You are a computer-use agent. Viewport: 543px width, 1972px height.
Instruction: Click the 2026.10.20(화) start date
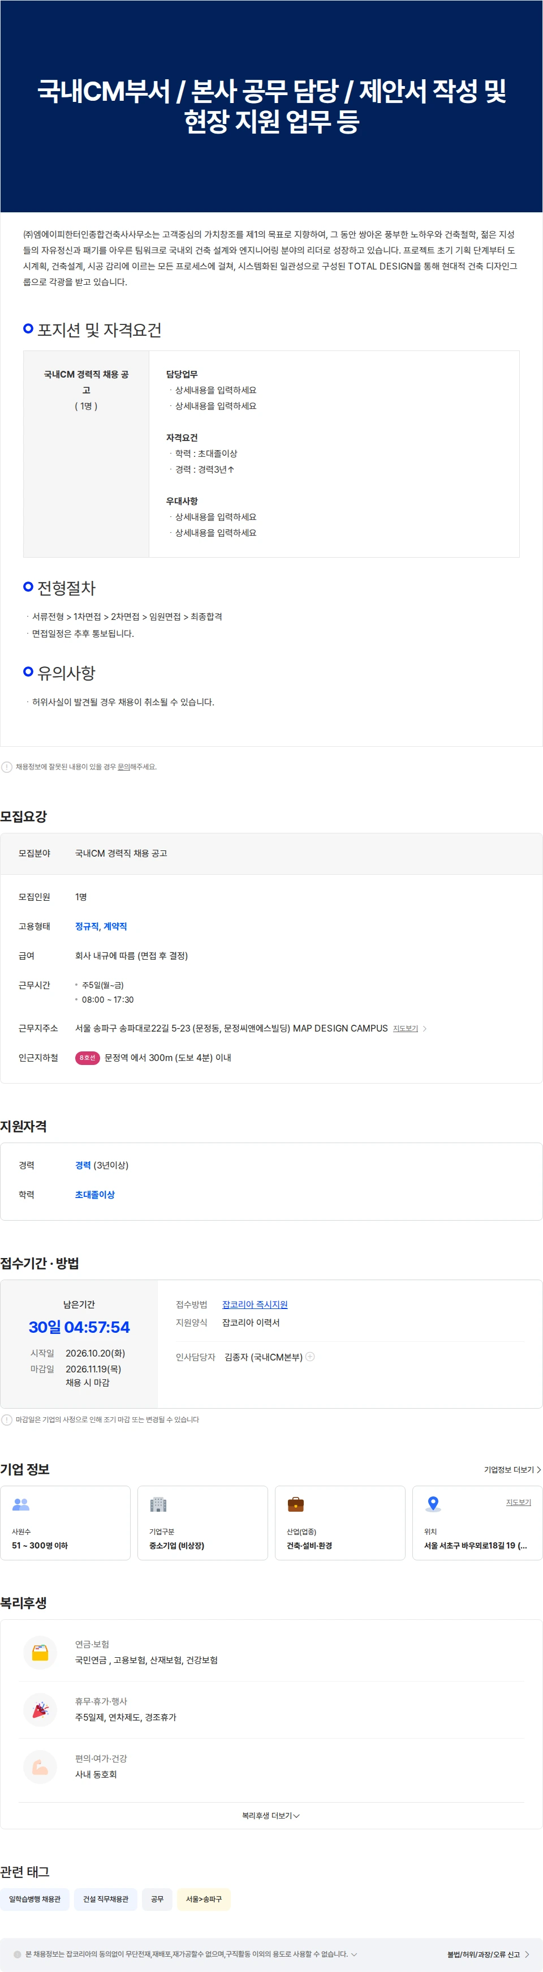click(96, 1353)
